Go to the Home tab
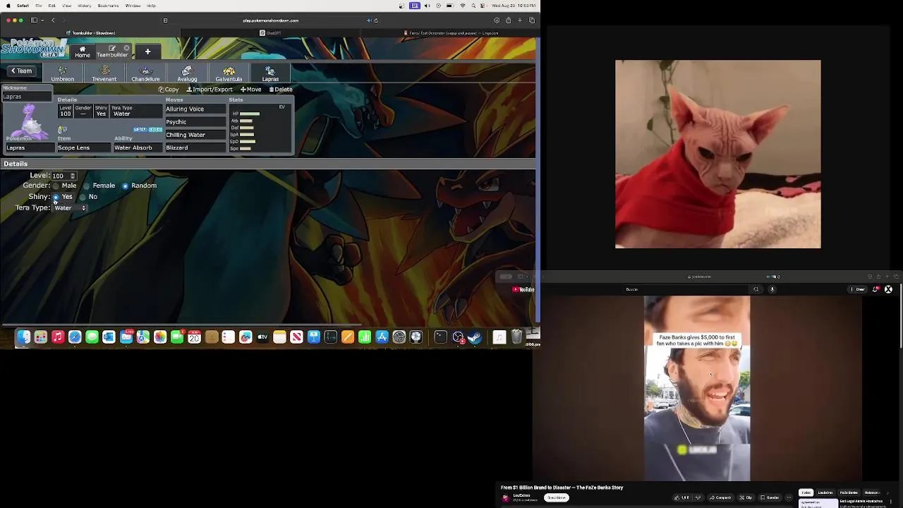Screen dimensions: 903x508 [83, 52]
